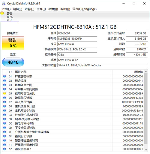Click the total host writes value 31395 GB
This screenshot has width=150, height=154.
[x=137, y=39]
